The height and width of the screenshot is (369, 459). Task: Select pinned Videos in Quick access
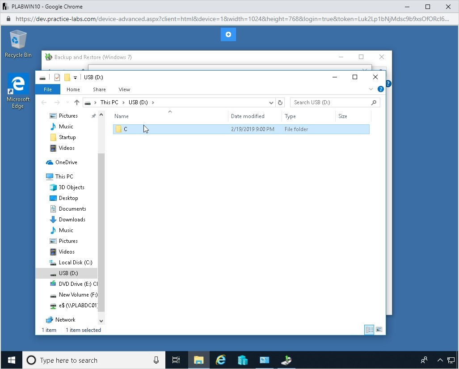67,148
